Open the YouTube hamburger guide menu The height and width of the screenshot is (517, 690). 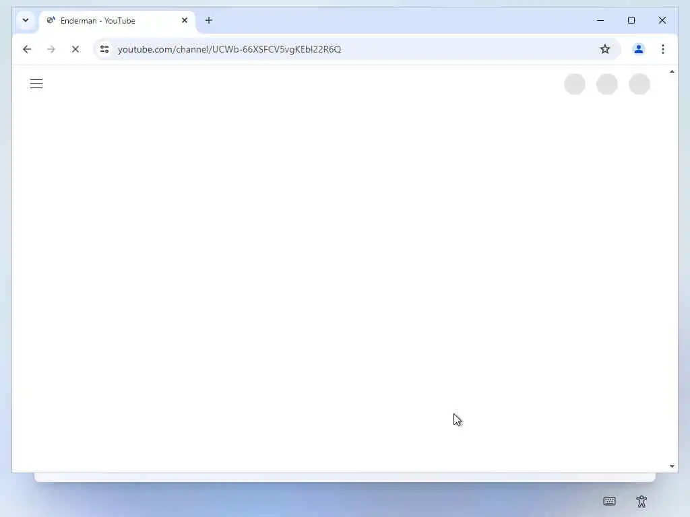[36, 84]
